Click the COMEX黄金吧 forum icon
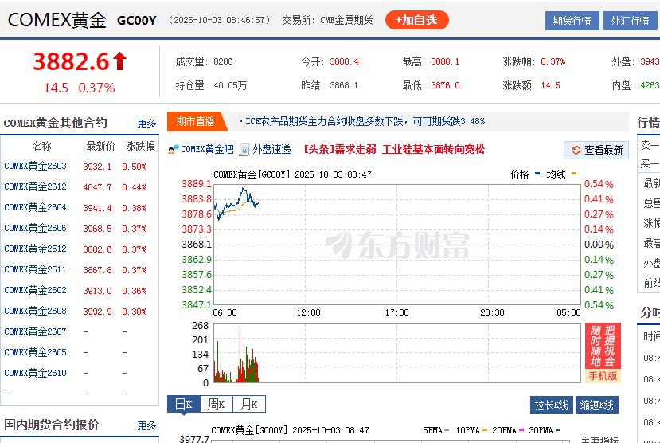Screen dimensions: 660x443 (x=174, y=150)
